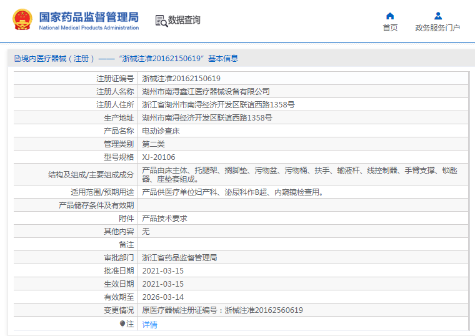Click the 产品储存条件及有效期 label

pos(96,205)
